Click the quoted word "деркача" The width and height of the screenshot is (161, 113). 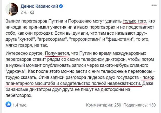16,71
